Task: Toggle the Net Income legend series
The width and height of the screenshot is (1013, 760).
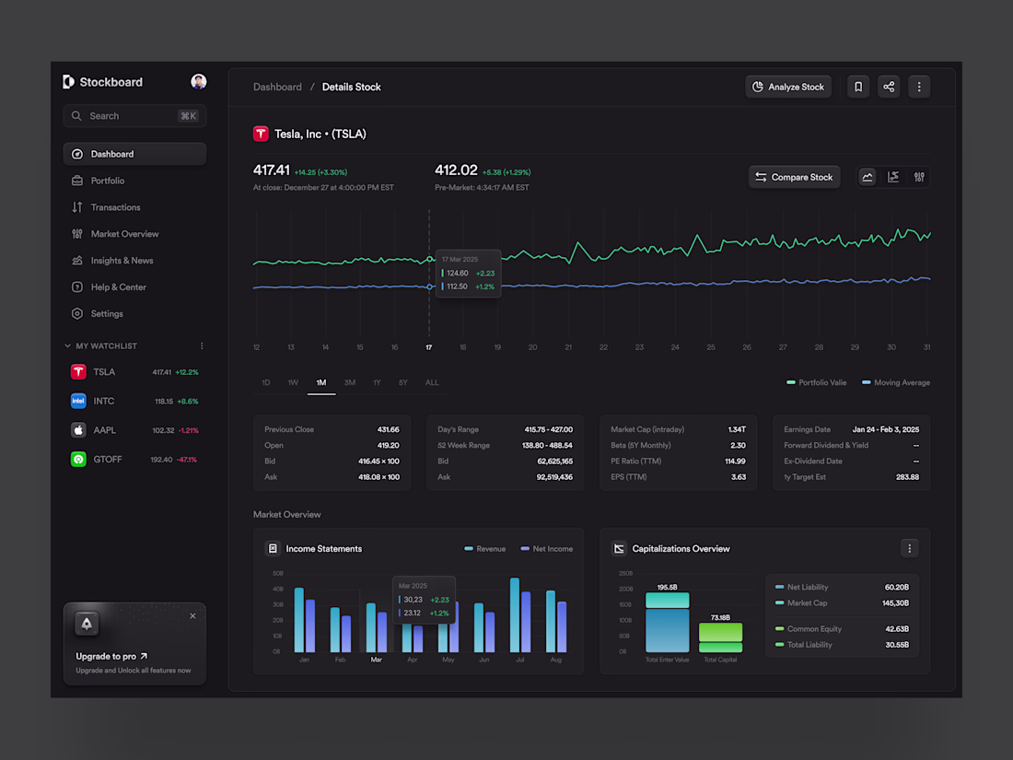Action: [546, 549]
